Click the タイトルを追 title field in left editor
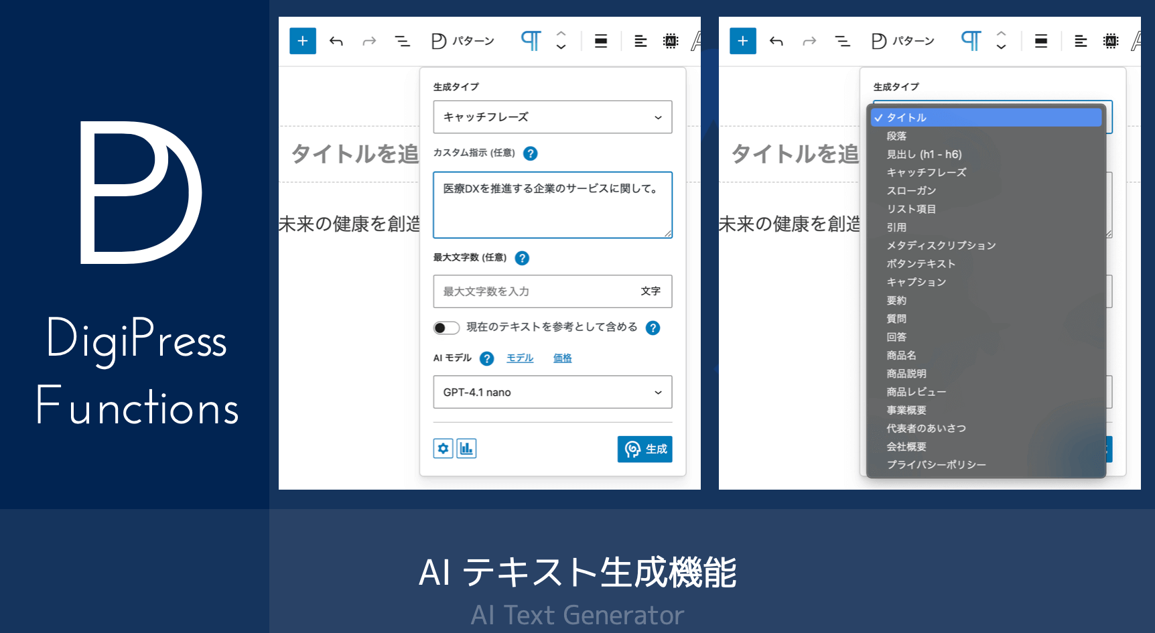1155x633 pixels. pyautogui.click(x=354, y=154)
